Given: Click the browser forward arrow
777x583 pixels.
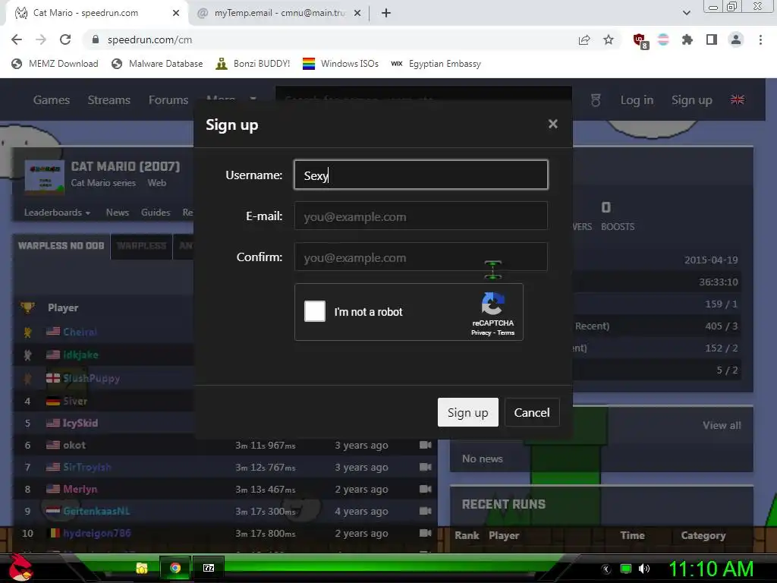Looking at the screenshot, I should click(x=41, y=39).
